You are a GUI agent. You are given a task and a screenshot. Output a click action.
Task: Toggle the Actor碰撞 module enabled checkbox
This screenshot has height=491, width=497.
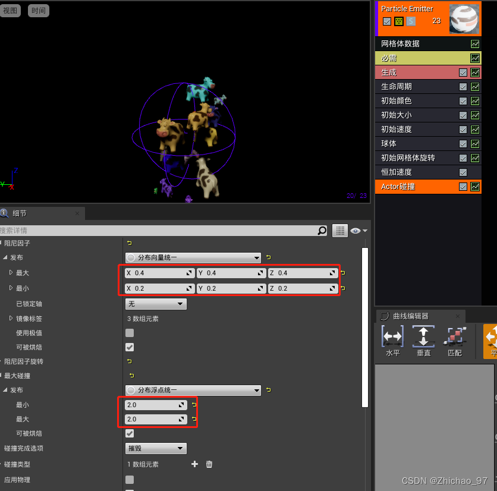tap(463, 187)
